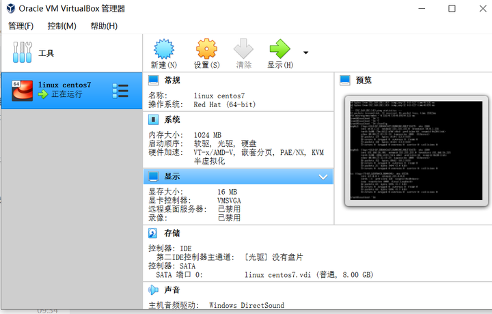Click the 软驱, 光驱, 硬盘 boot order

tap(225, 144)
